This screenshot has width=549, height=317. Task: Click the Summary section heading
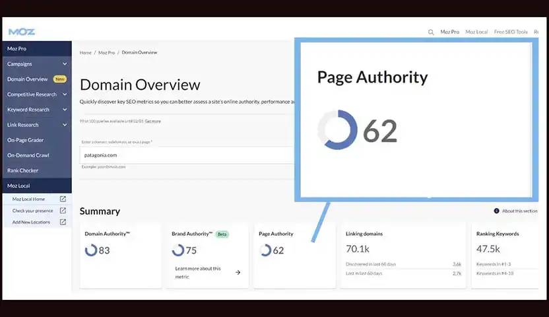(100, 211)
